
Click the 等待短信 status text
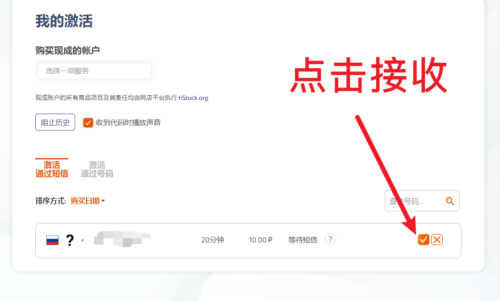coord(302,240)
